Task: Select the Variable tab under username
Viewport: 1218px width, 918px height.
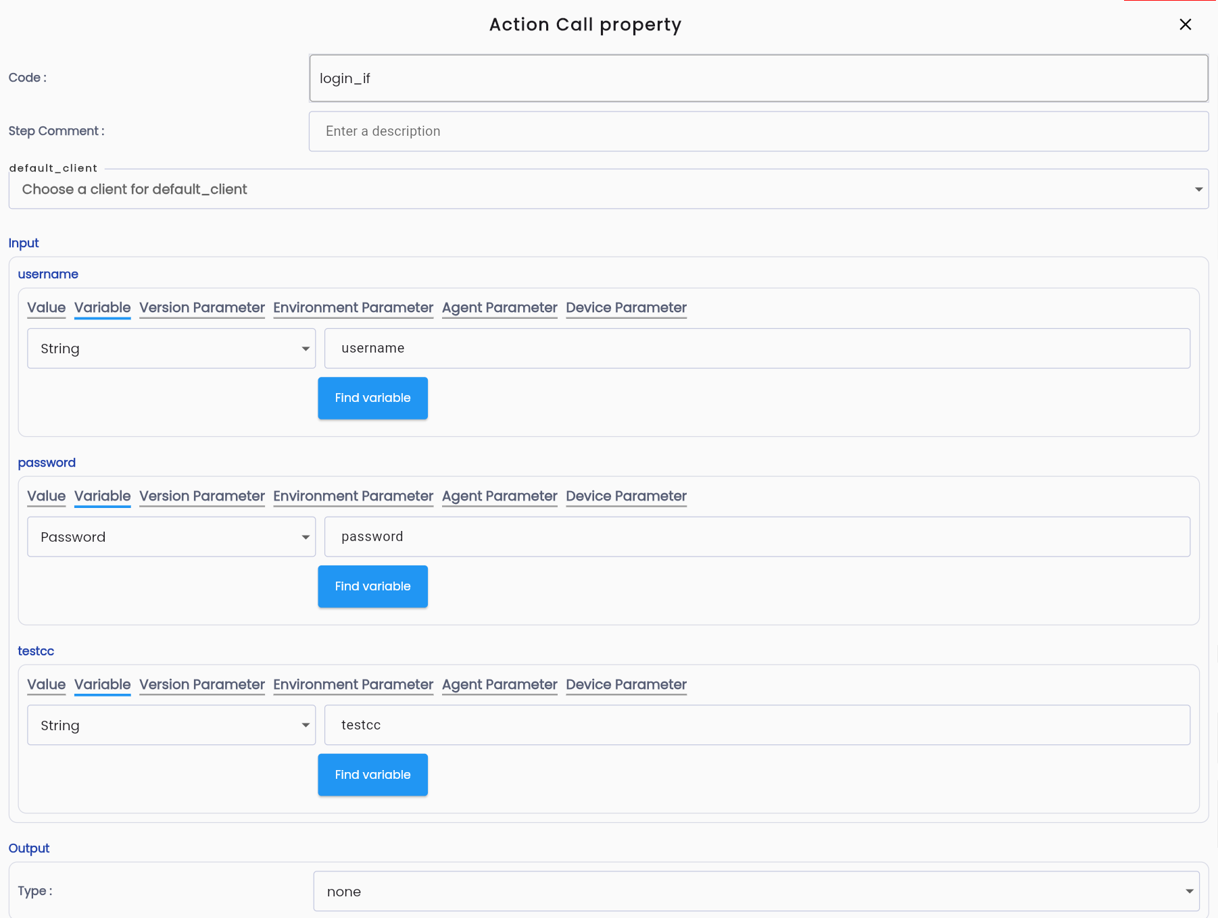Action: point(103,308)
